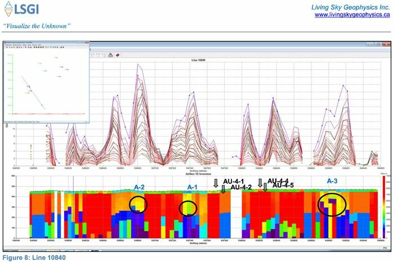
Task: Close the main profile window
Action: [386, 44]
